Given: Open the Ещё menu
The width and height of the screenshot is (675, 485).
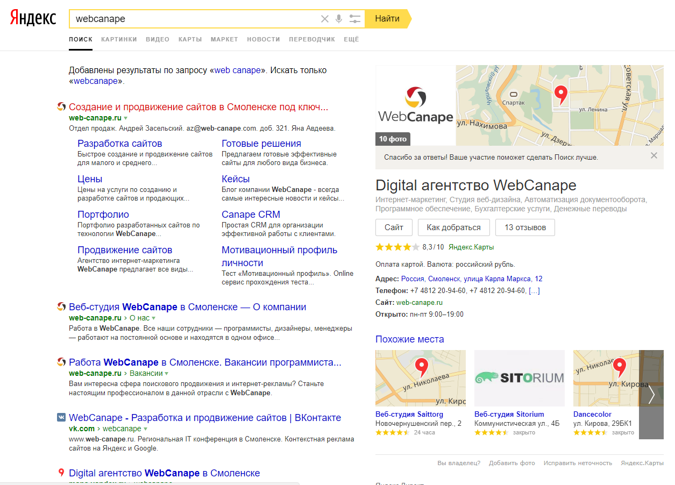Looking at the screenshot, I should coord(351,39).
